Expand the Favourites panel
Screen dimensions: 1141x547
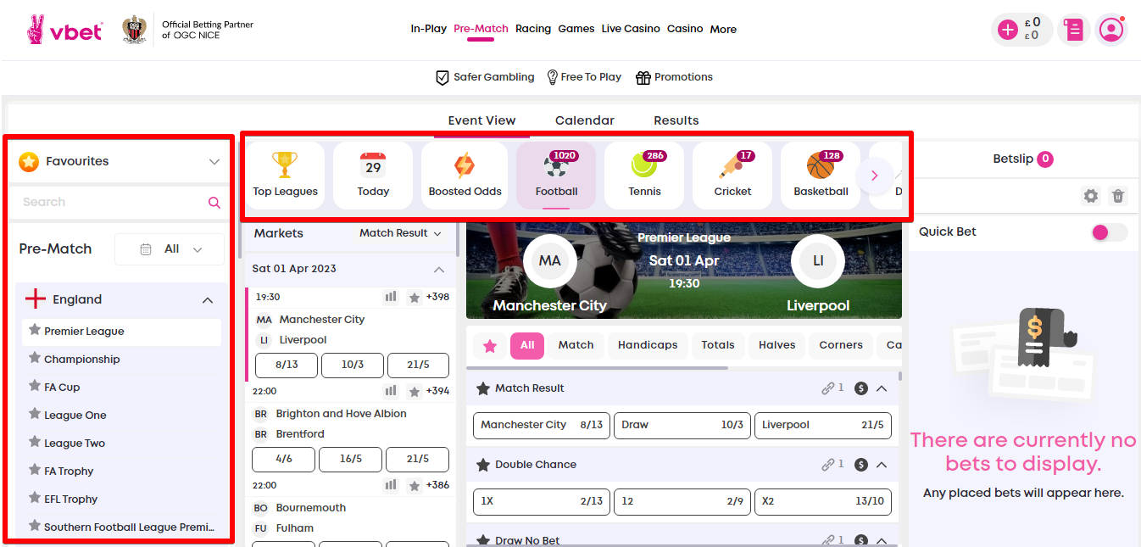214,161
